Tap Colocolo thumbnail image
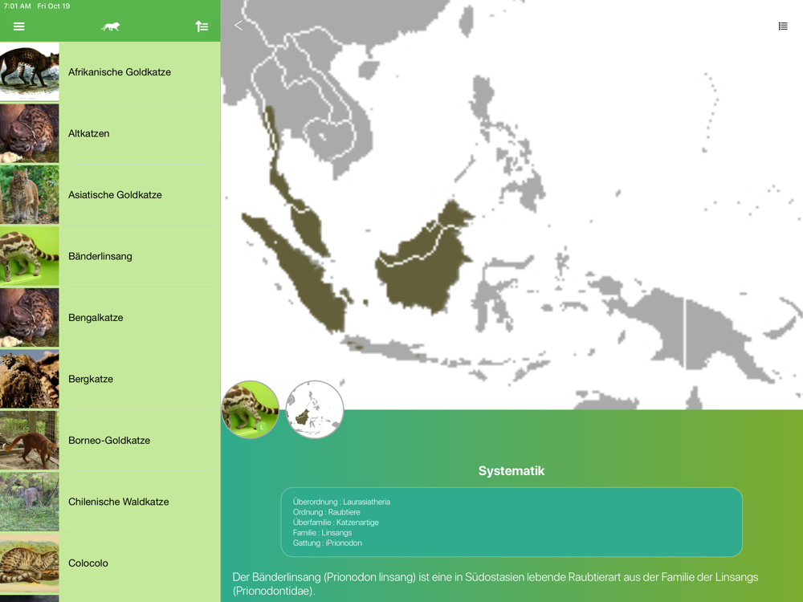Viewport: 803px width, 602px height. 29,563
